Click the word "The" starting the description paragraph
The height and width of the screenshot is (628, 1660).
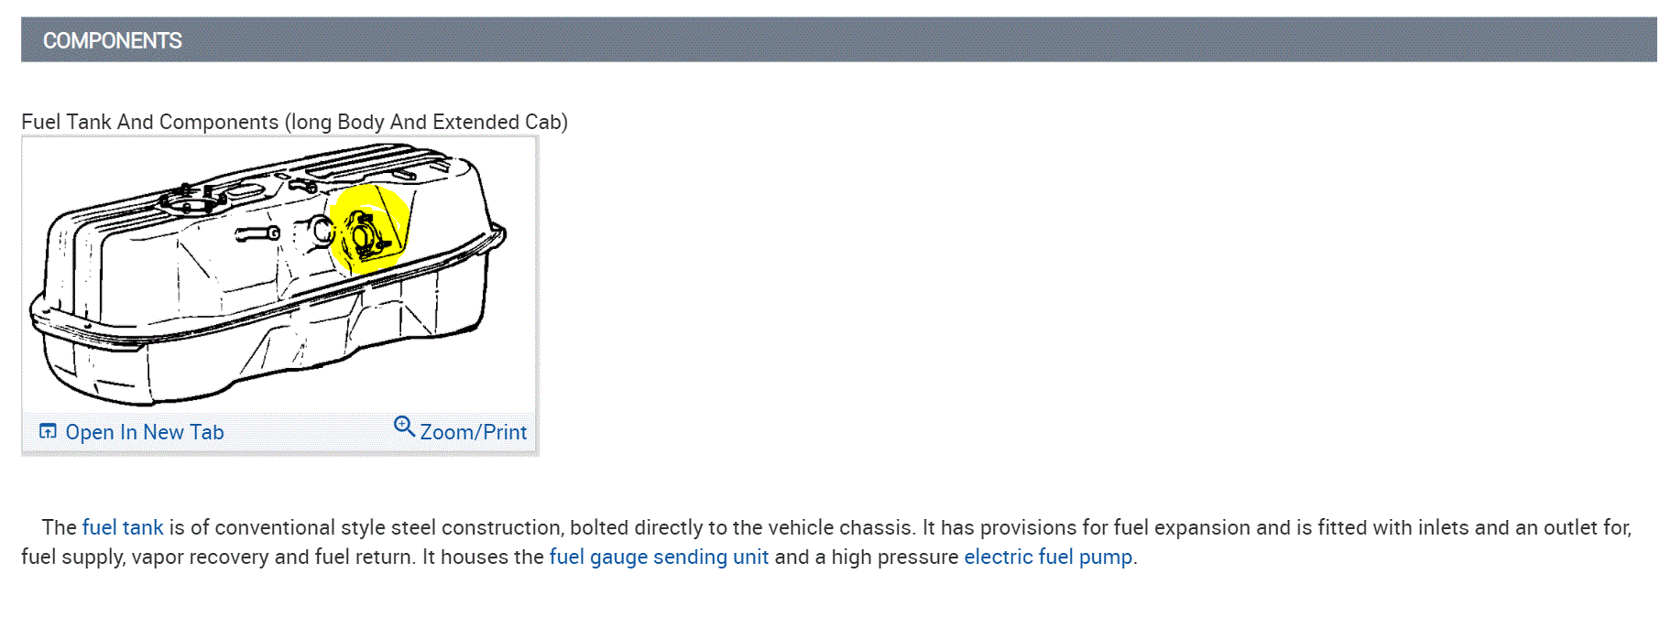pyautogui.click(x=59, y=527)
